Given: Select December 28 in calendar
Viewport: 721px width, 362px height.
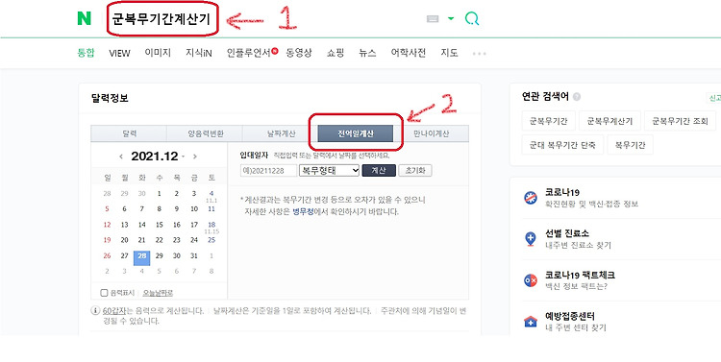Looking at the screenshot, I should [x=141, y=257].
